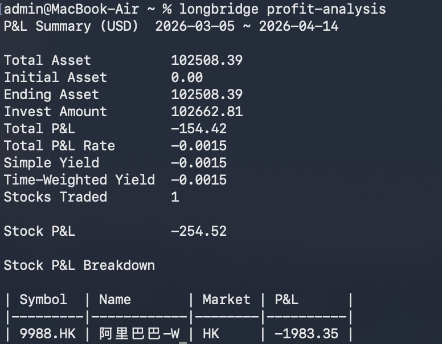442x344 pixels.
Task: Click the Market column header
Action: 226,300
